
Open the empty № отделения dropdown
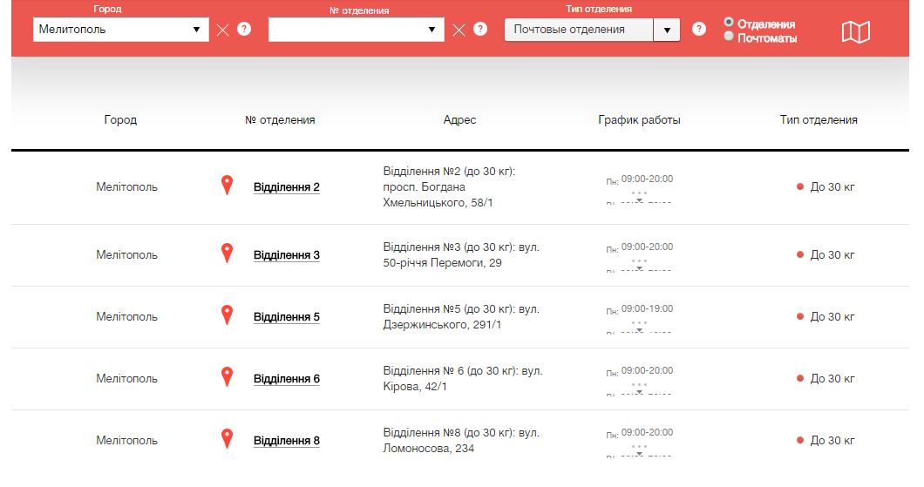point(357,30)
